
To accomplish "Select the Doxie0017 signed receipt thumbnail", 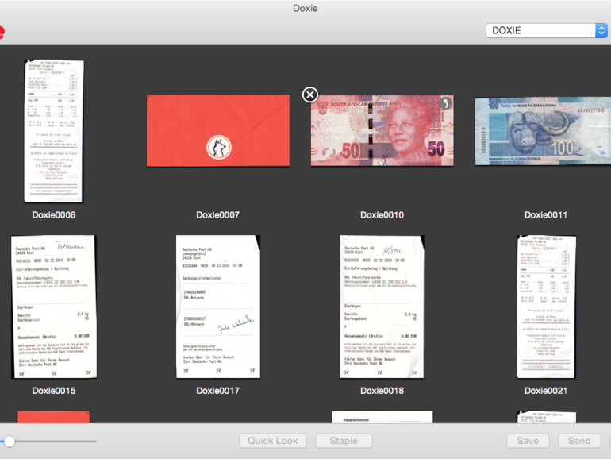I will [x=218, y=307].
